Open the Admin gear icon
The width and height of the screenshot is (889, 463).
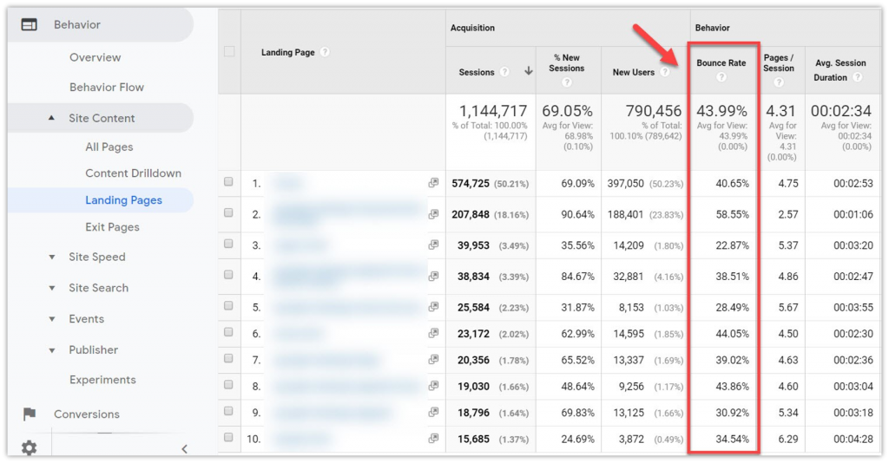tap(29, 448)
